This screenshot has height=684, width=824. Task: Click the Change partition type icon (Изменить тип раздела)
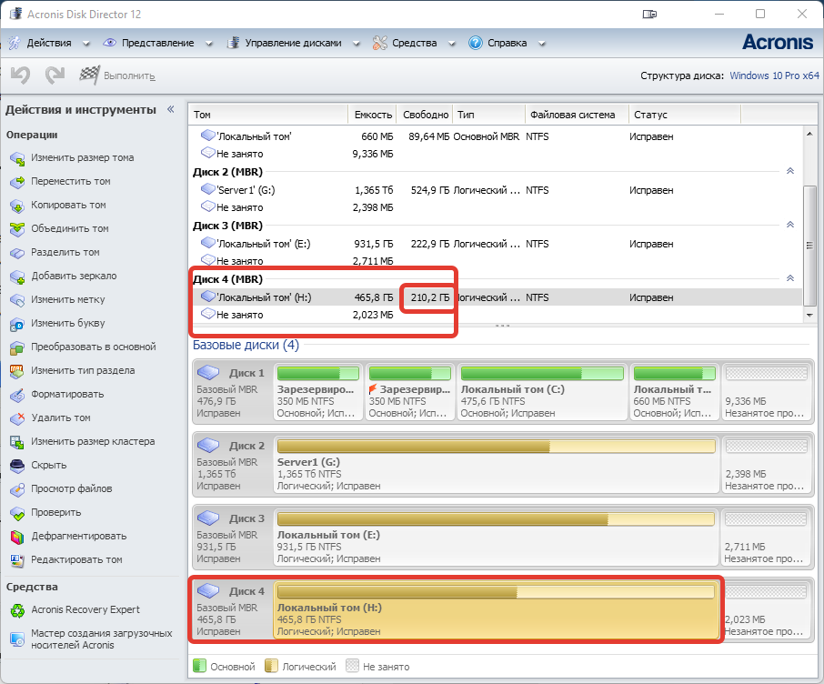click(x=17, y=371)
